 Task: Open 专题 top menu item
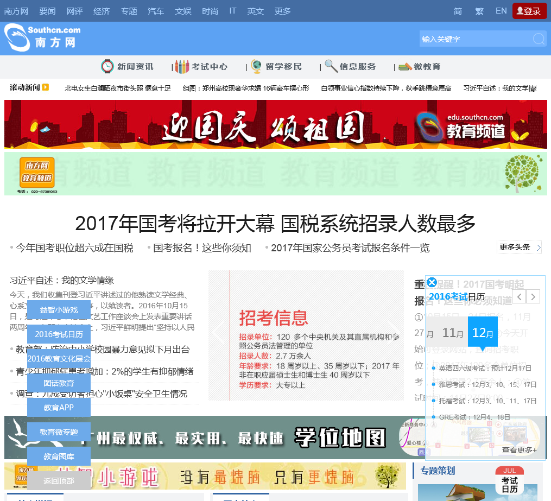129,11
